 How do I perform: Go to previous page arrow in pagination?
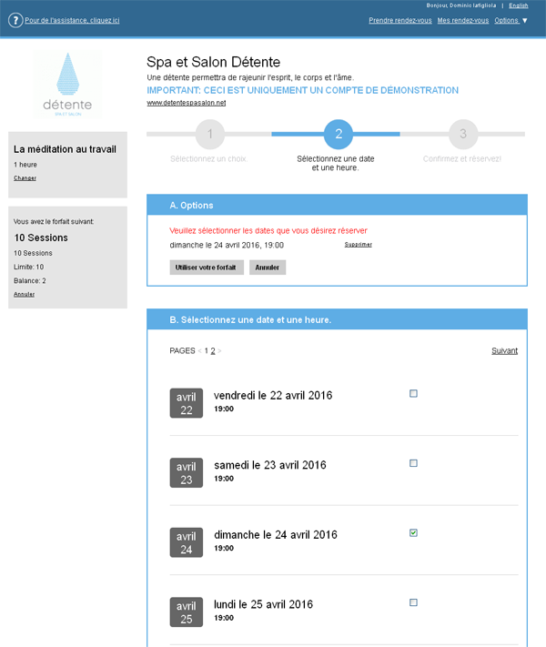[199, 351]
